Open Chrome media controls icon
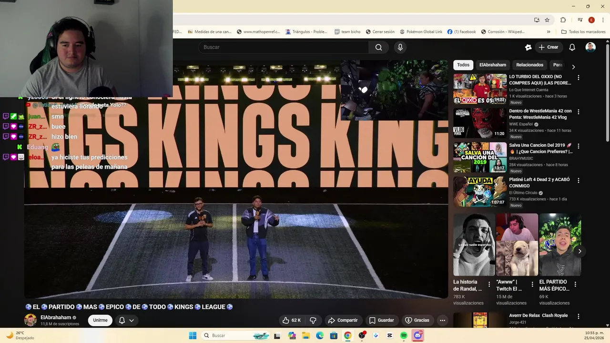The image size is (610, 343). [x=580, y=20]
